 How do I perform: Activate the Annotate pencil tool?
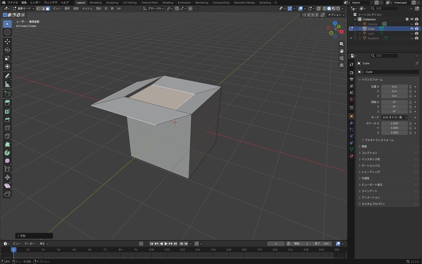pyautogui.click(x=7, y=76)
